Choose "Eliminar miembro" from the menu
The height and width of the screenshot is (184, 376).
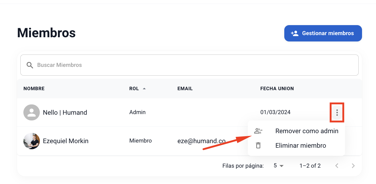(x=300, y=146)
